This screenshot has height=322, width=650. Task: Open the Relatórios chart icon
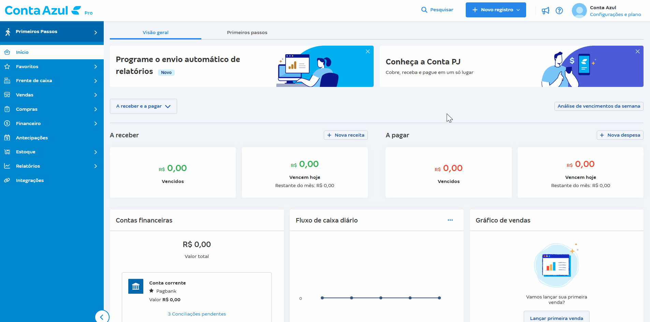8,166
